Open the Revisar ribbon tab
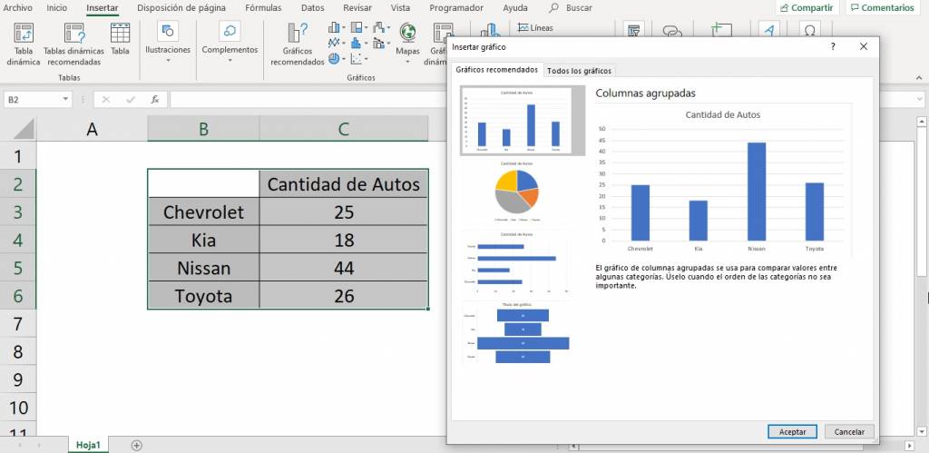The image size is (929, 453). [x=357, y=8]
